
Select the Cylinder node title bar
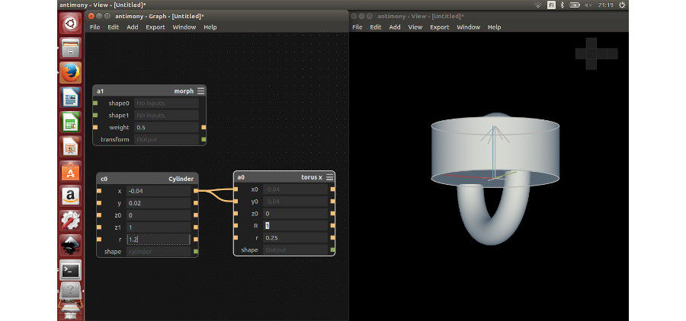tap(147, 179)
